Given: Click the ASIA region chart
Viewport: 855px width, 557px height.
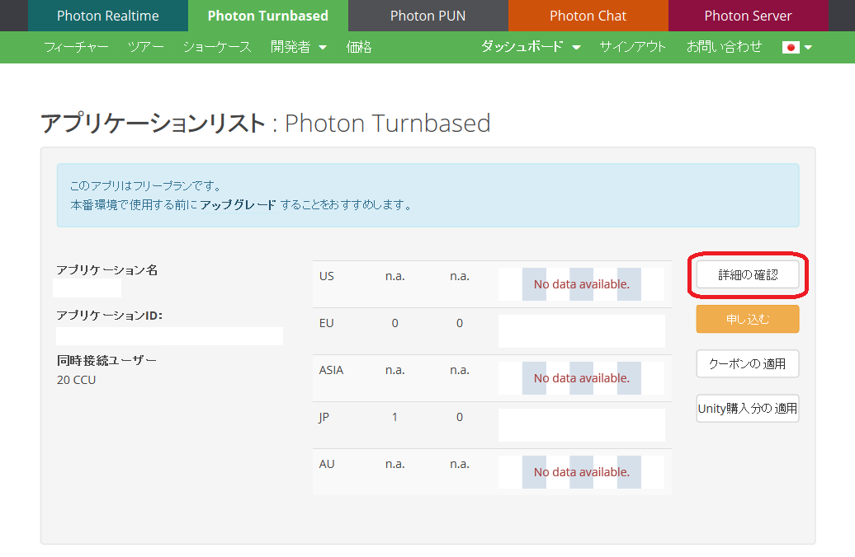Looking at the screenshot, I should 581,378.
